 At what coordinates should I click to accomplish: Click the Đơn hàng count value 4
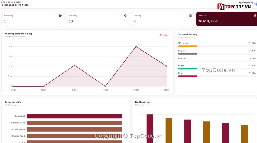point(134,21)
